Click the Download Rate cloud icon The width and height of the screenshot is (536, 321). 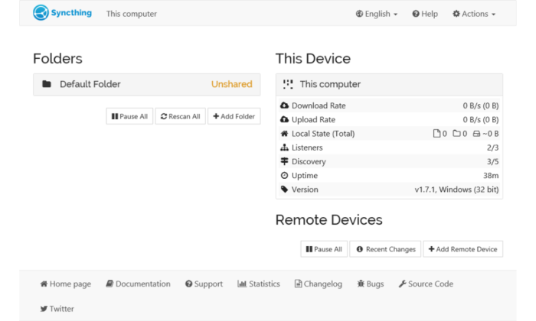284,105
